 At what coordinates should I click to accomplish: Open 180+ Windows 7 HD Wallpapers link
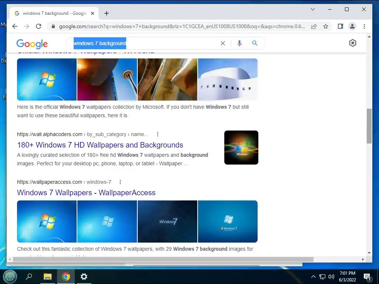pyautogui.click(x=100, y=145)
